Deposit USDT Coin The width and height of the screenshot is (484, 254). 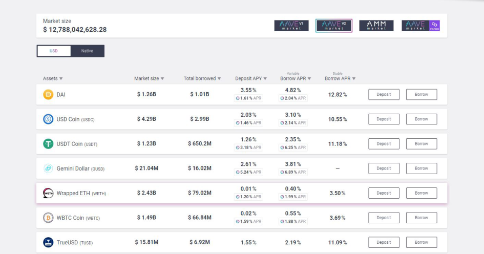pos(384,144)
